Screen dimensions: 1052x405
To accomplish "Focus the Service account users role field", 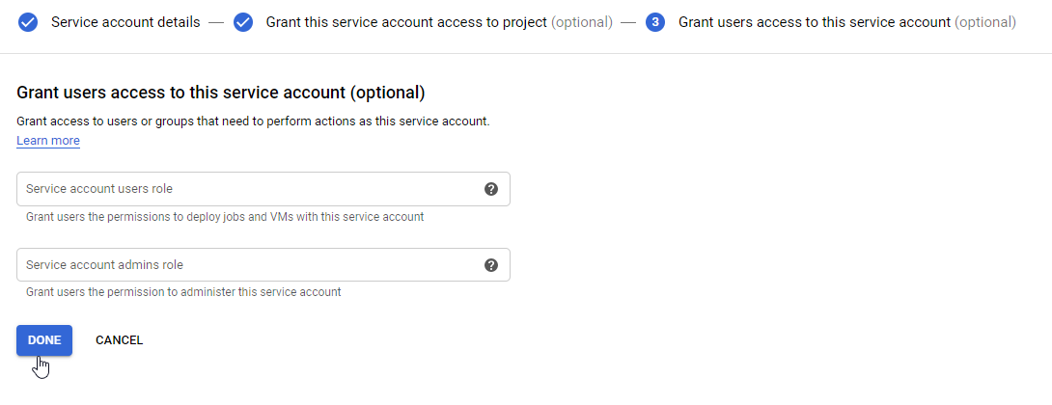I will (x=263, y=189).
